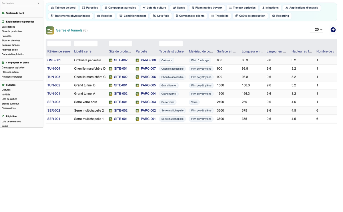Open record SER-003
The height and width of the screenshot is (212, 343).
point(54,102)
